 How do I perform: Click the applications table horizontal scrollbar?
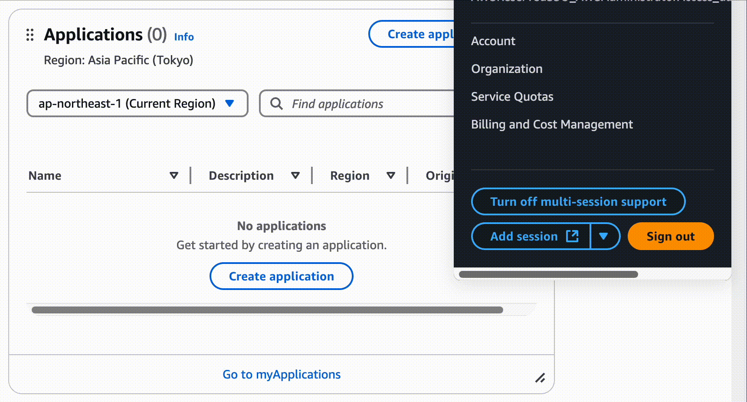[267, 310]
